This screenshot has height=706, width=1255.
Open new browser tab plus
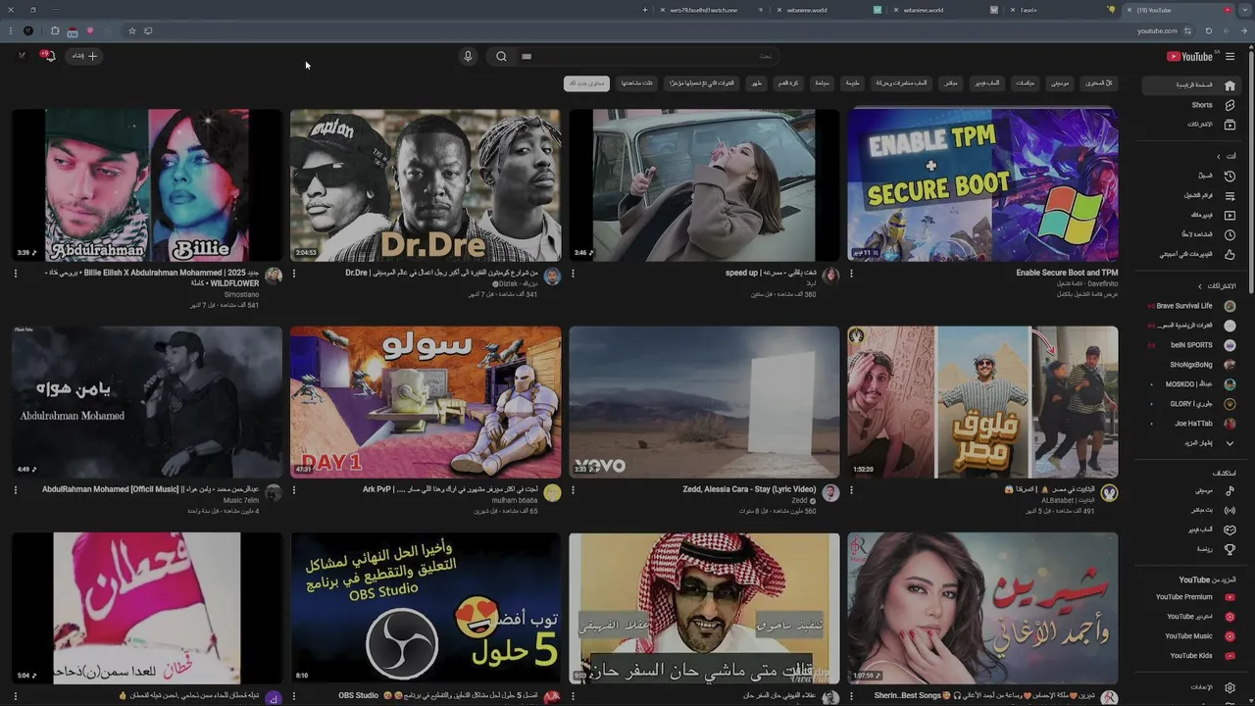[645, 10]
